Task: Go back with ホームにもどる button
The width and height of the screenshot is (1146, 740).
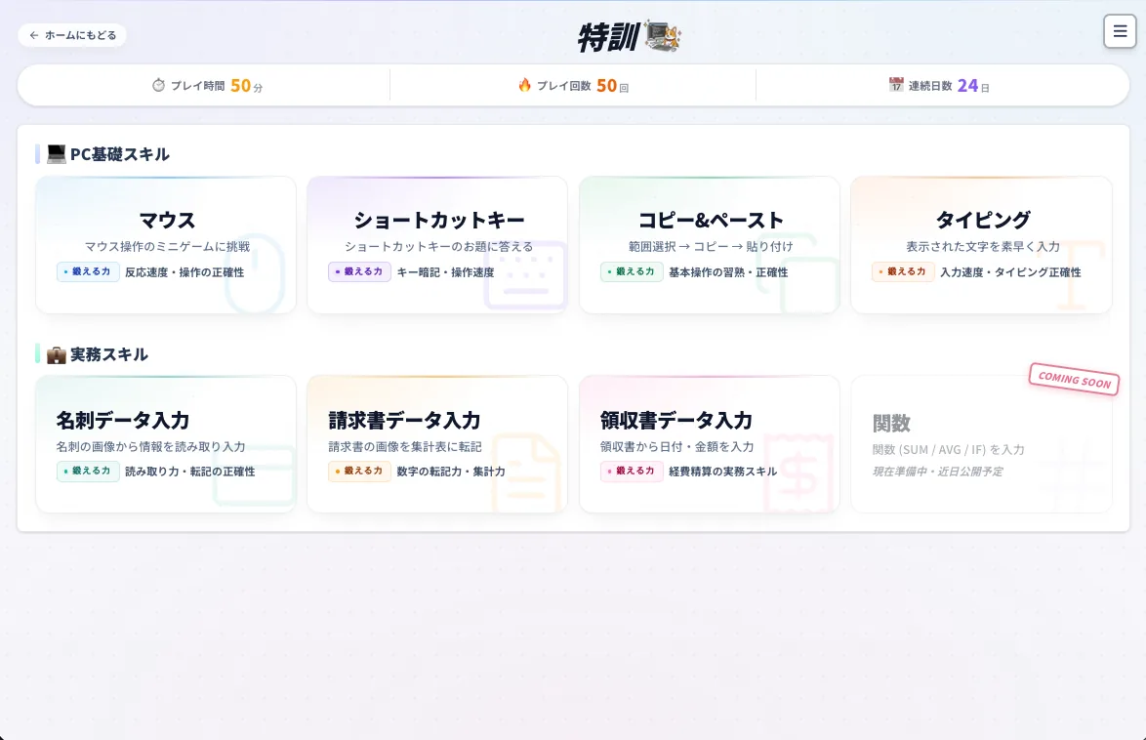Action: tap(72, 35)
